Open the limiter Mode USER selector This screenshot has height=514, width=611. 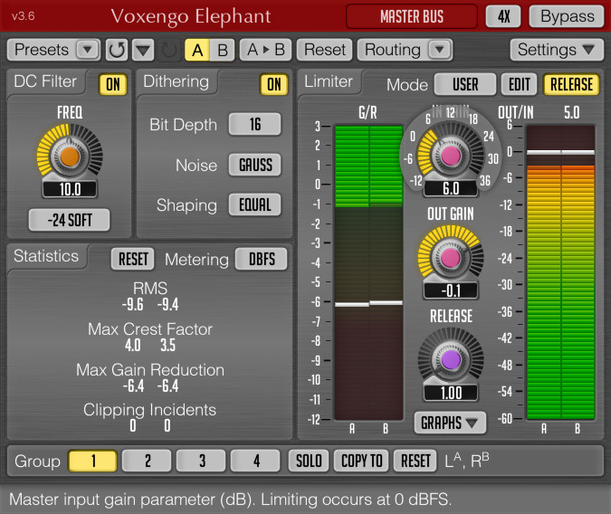pyautogui.click(x=465, y=84)
